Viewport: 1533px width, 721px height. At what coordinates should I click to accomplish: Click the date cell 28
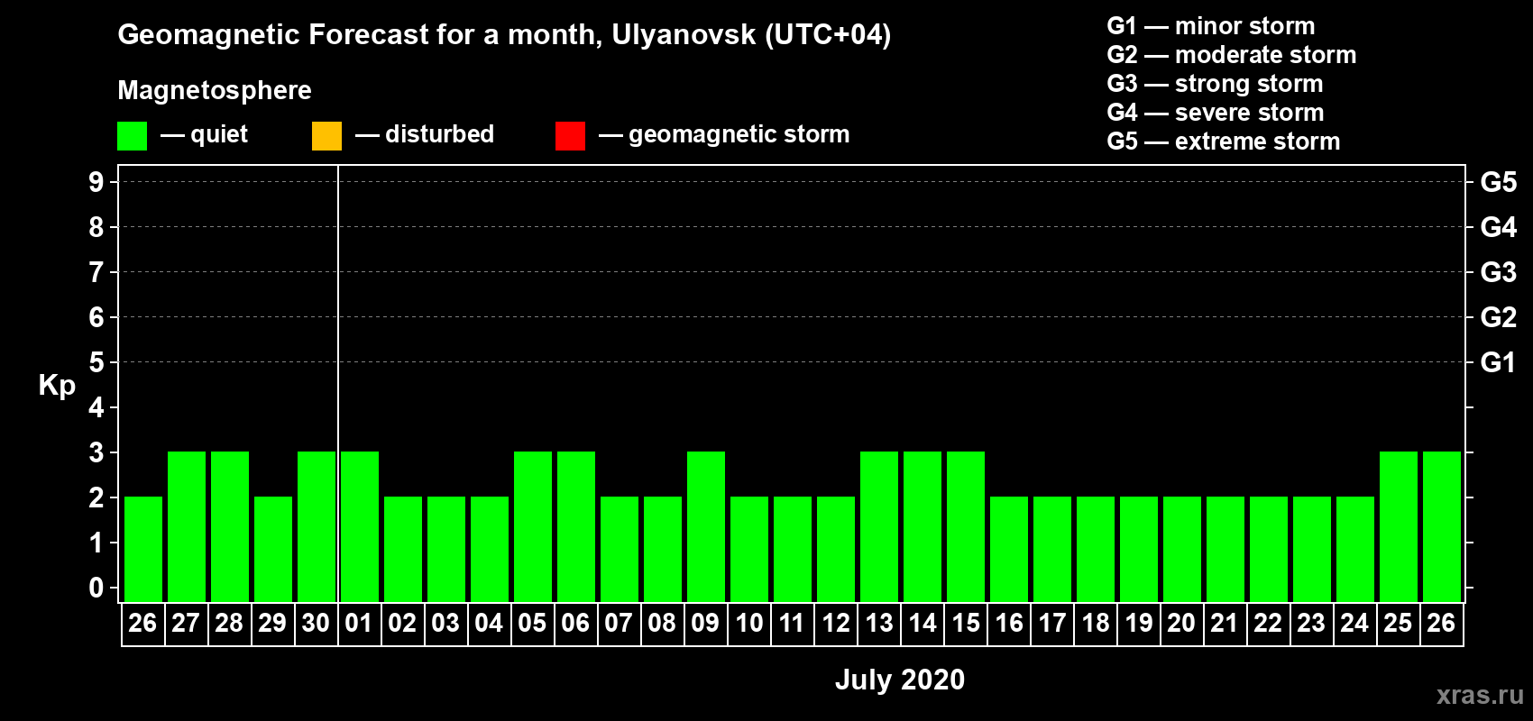tap(229, 624)
